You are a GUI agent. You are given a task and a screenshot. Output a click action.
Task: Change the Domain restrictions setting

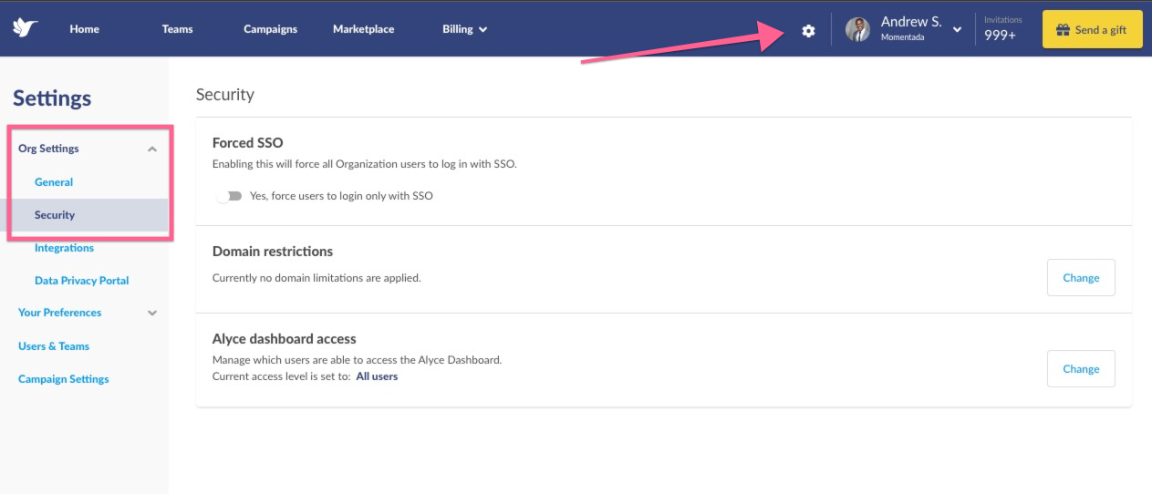pyautogui.click(x=1081, y=278)
